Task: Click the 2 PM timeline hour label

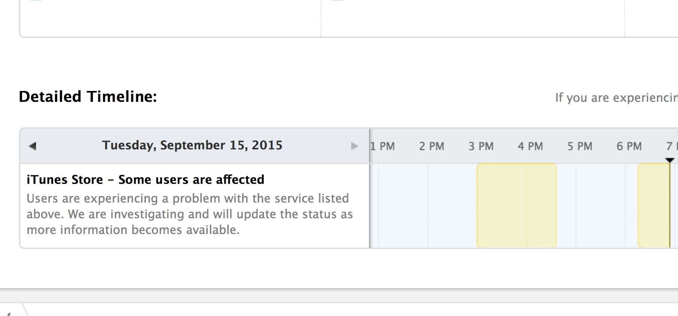Action: pyautogui.click(x=432, y=146)
